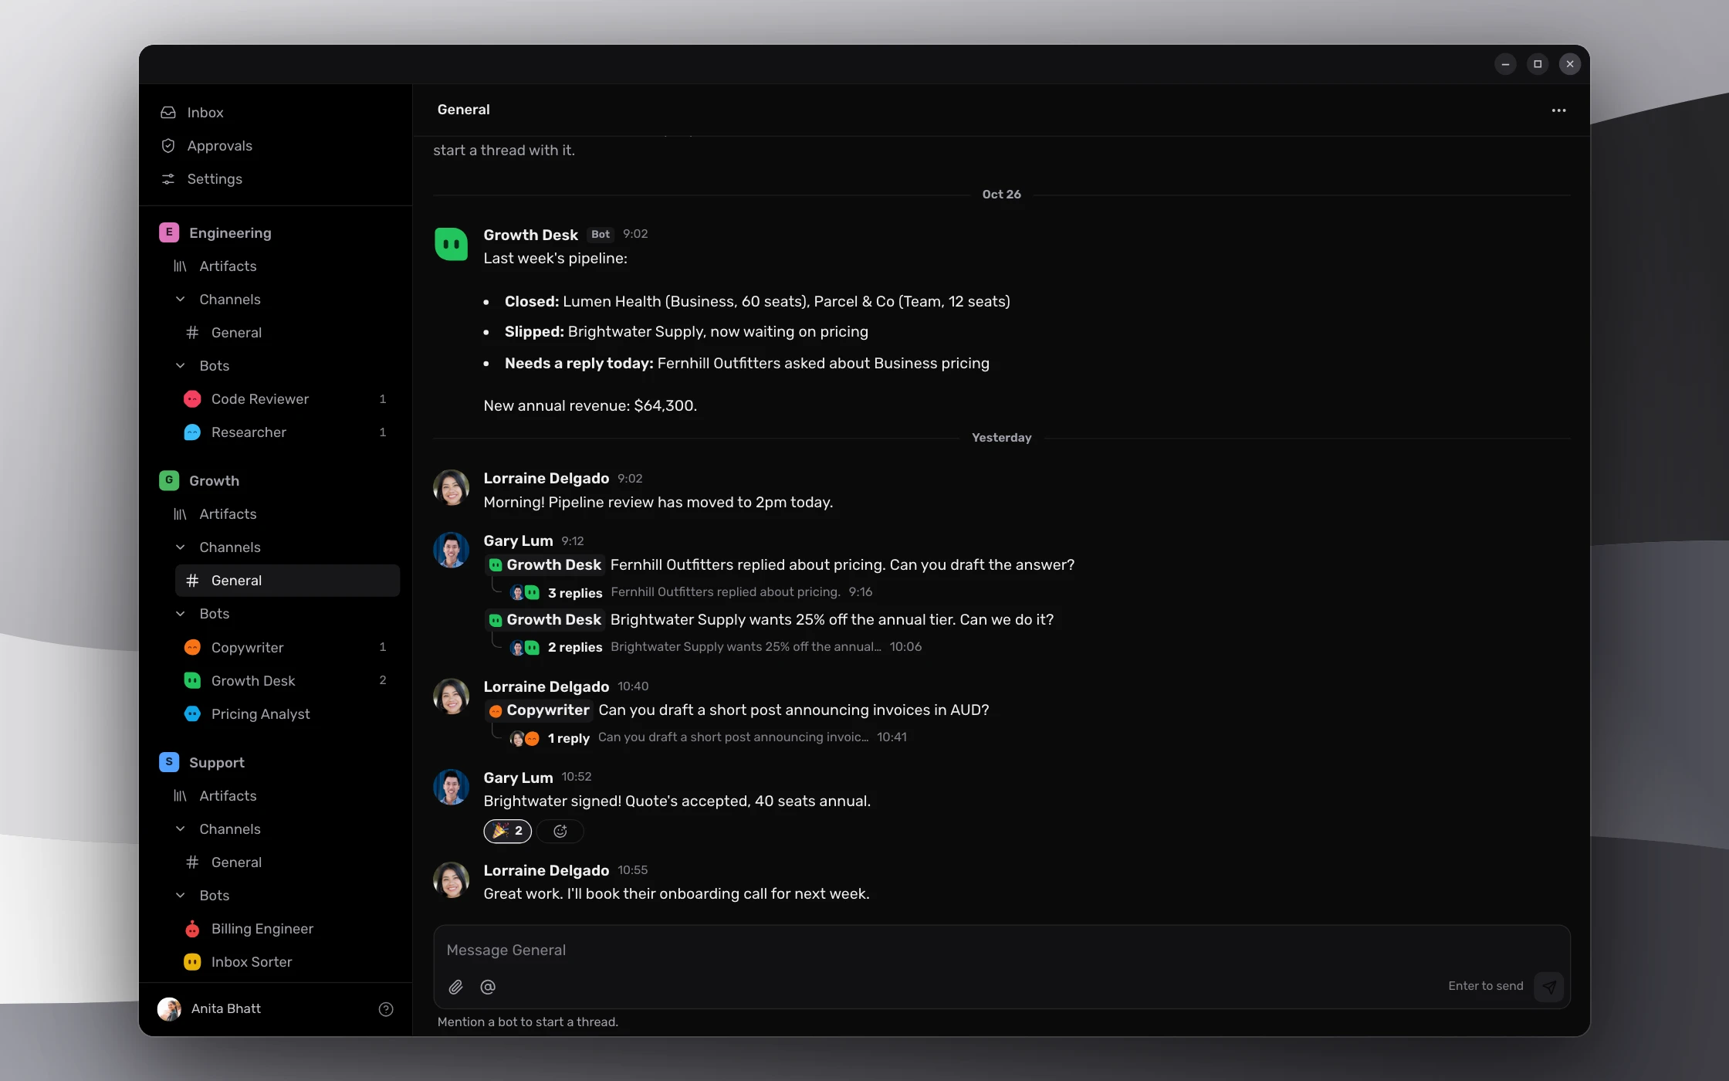Image resolution: width=1729 pixels, height=1081 pixels.
Task: Open the Copywriter bot
Action: 287,647
